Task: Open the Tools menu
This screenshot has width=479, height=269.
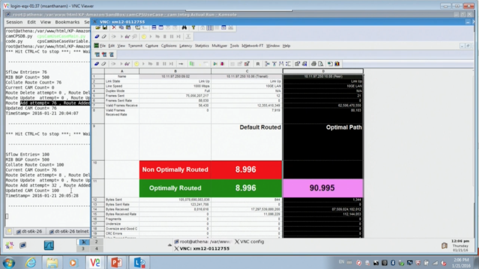Action: coord(234,46)
